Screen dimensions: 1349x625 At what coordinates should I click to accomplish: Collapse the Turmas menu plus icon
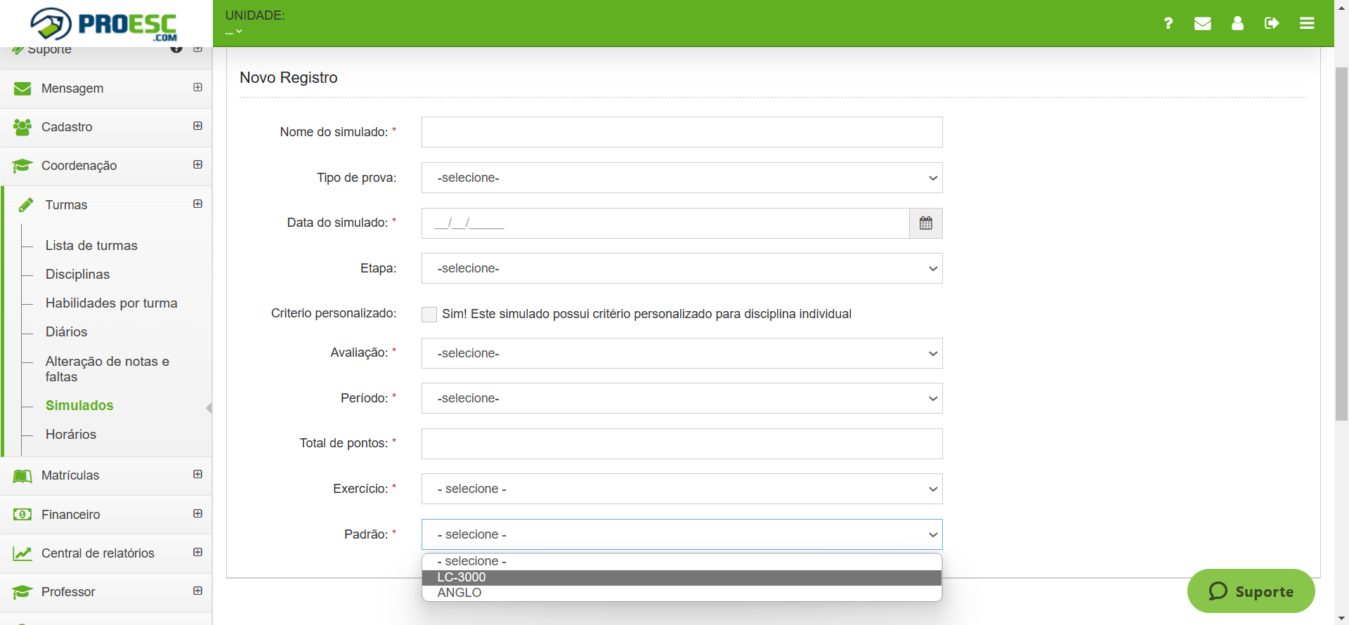click(x=197, y=204)
